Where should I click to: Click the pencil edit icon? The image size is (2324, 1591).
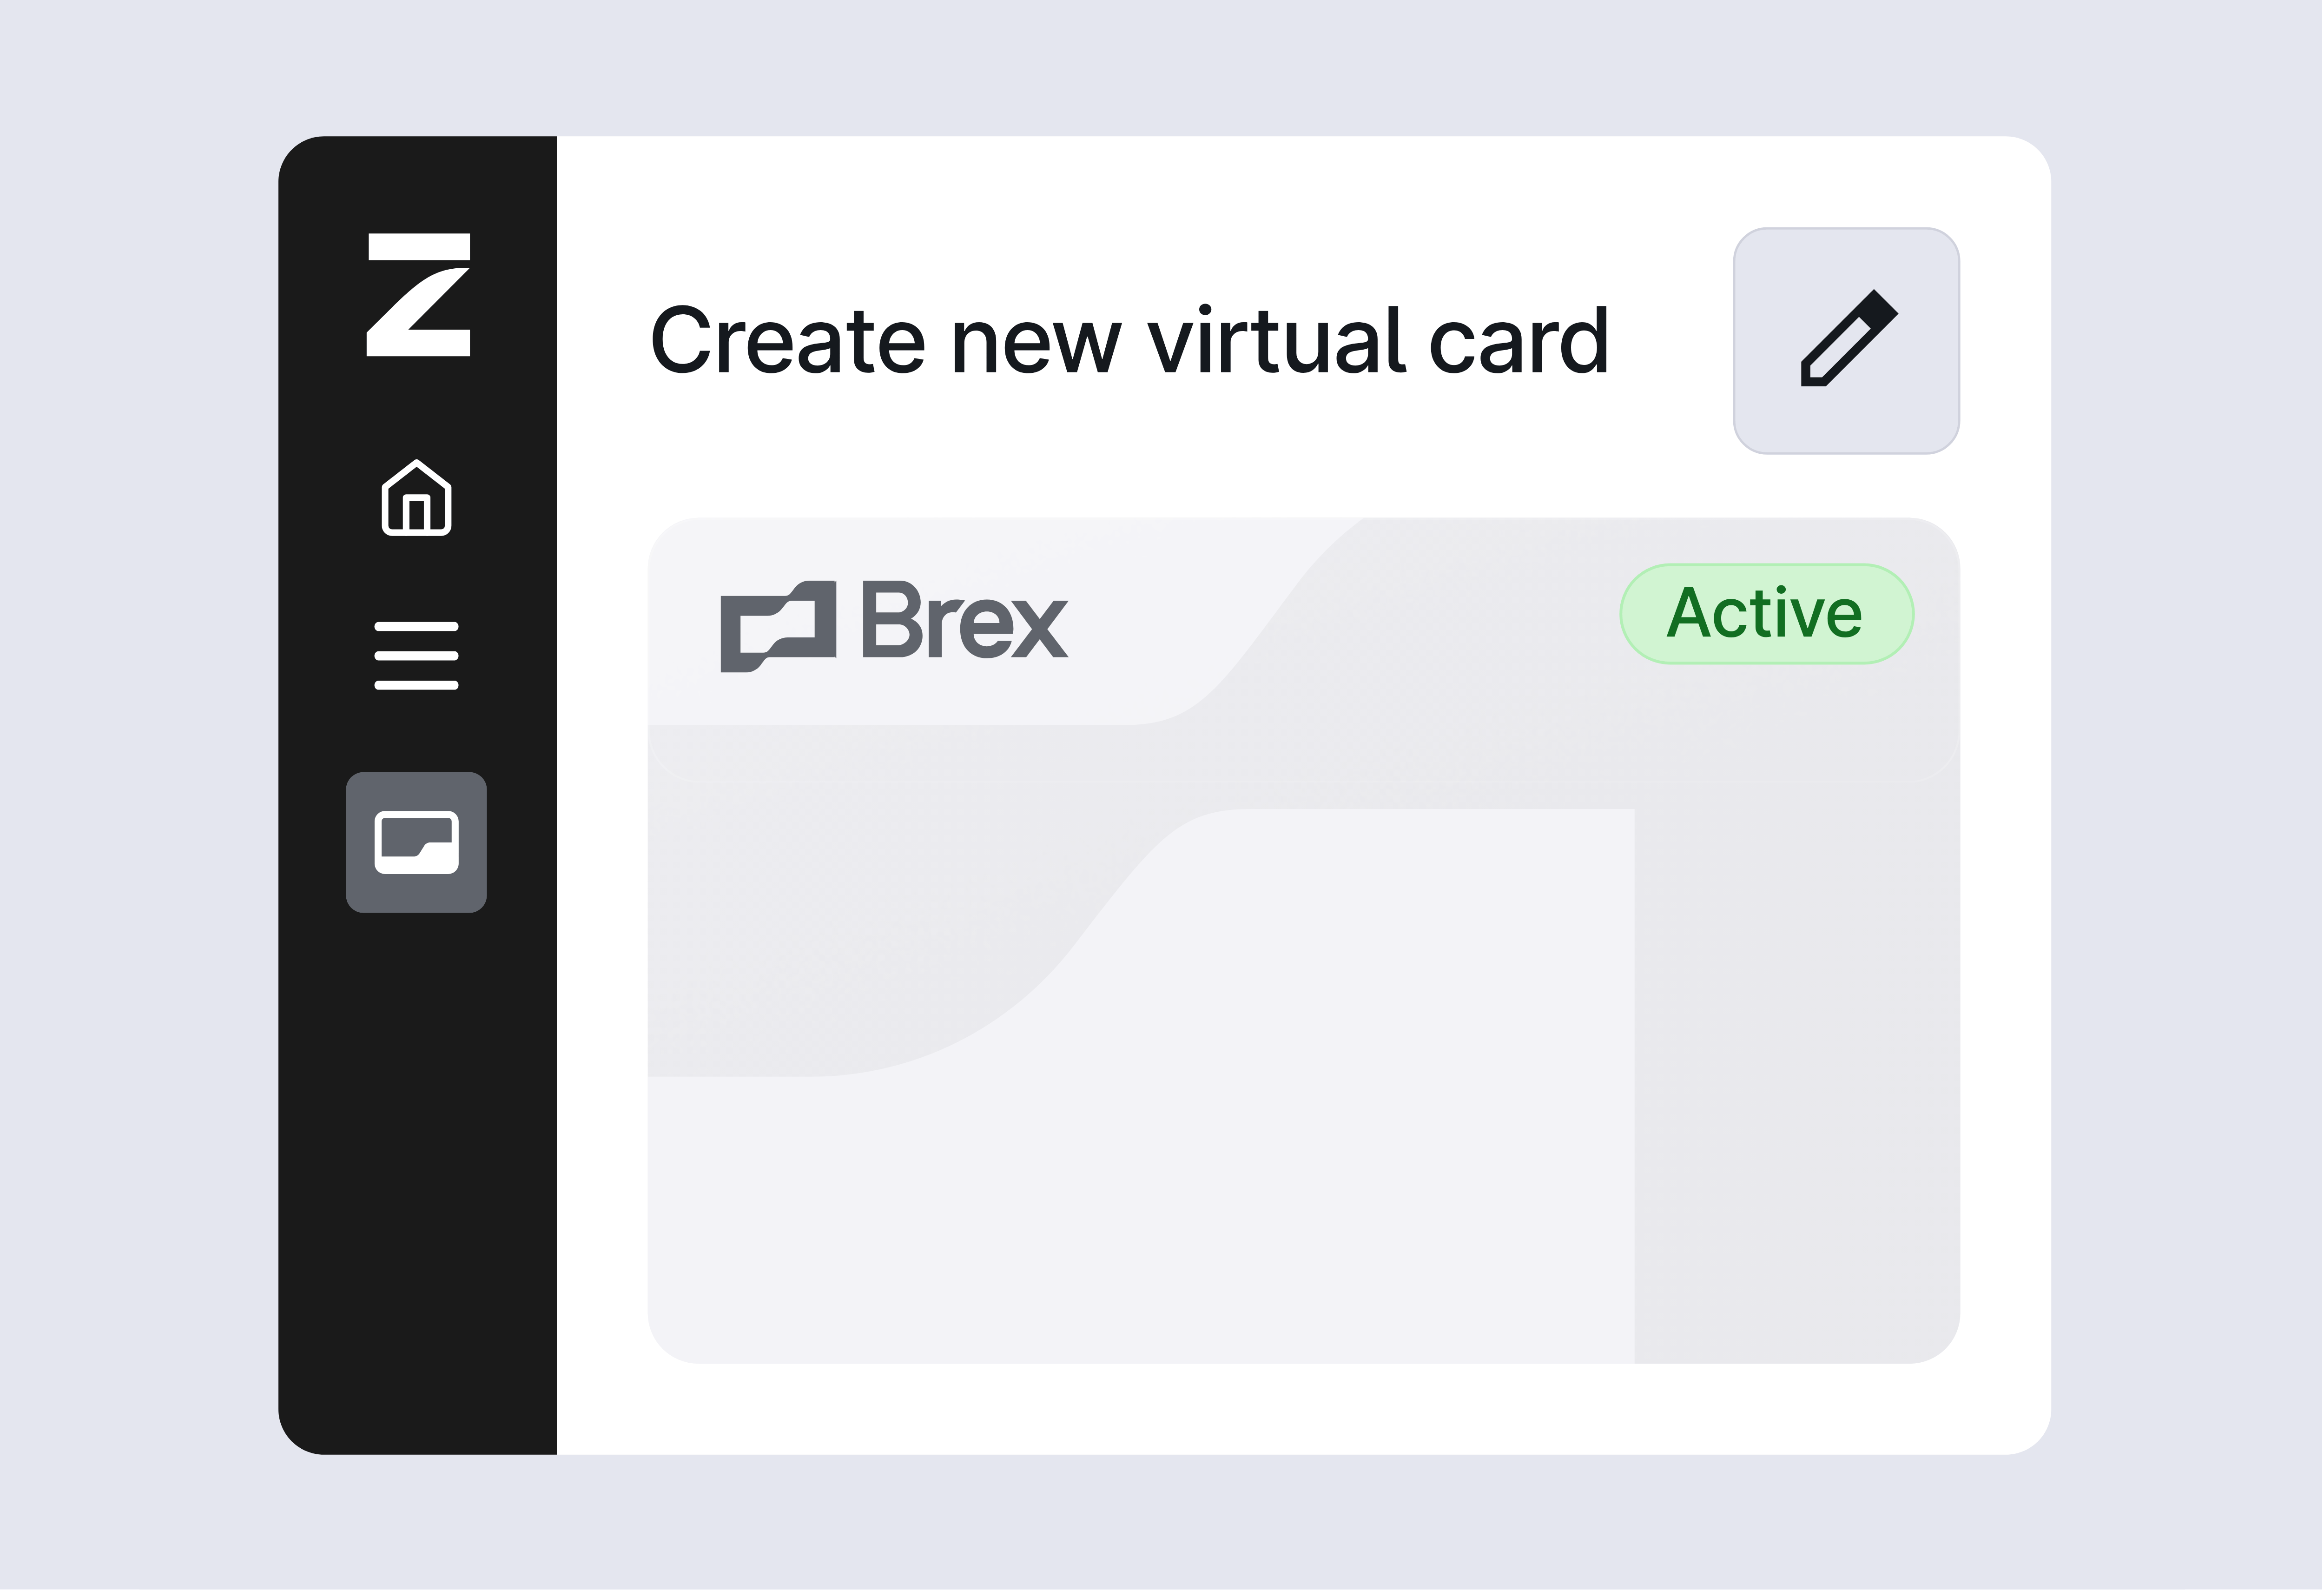point(1849,338)
